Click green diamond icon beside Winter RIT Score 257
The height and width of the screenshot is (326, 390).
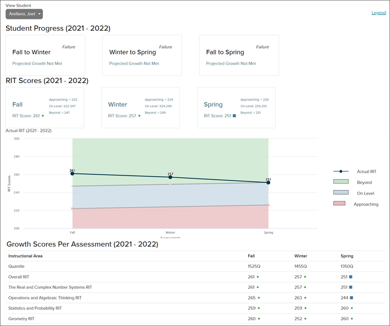139,116
